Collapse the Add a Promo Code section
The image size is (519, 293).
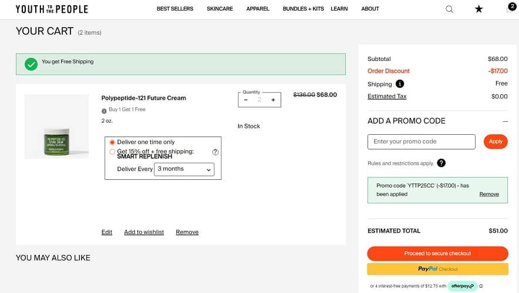pyautogui.click(x=505, y=121)
